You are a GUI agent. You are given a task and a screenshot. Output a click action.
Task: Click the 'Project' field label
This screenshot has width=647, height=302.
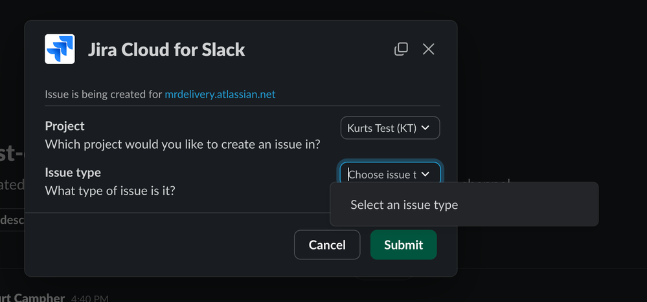point(65,126)
